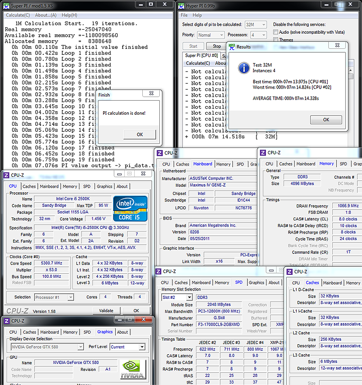Click the Core Voltage 1.456 V value
The height and width of the screenshot is (385, 362).
pyautogui.click(x=99, y=218)
